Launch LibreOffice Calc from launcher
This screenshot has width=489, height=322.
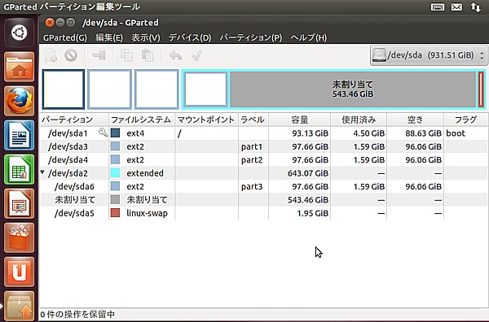coord(19,170)
